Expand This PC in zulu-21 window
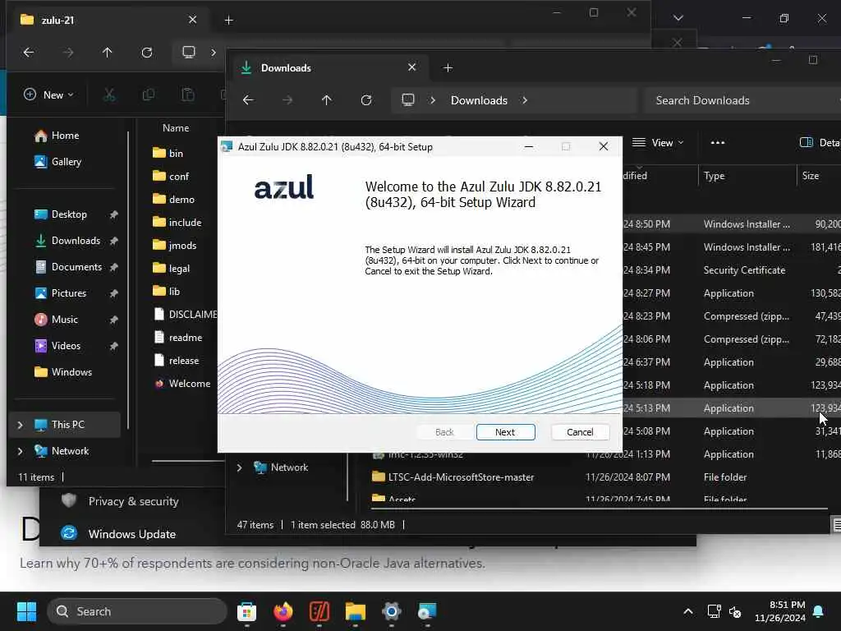The height and width of the screenshot is (631, 841). pos(21,425)
